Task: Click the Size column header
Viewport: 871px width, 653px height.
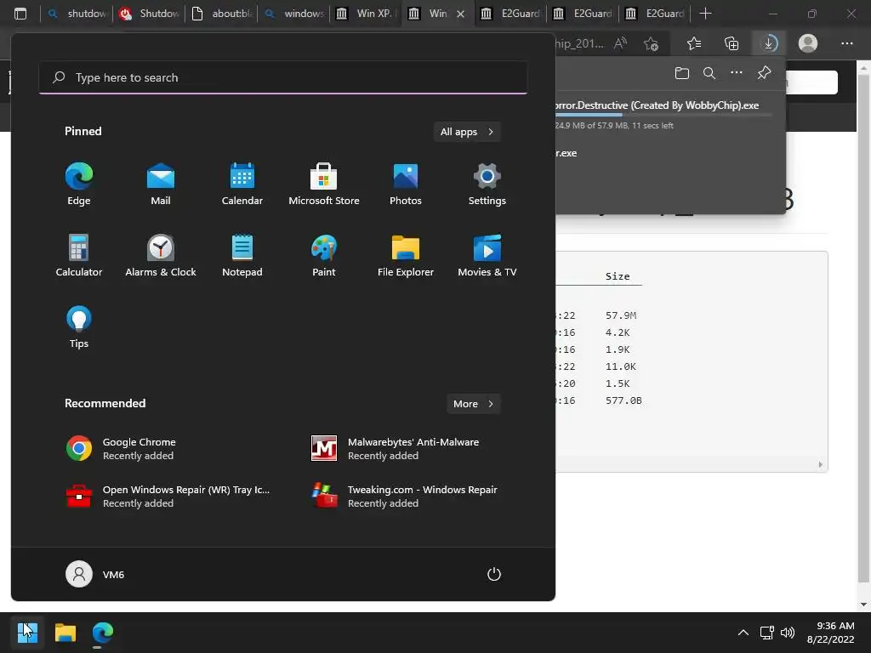Action: [x=618, y=276]
